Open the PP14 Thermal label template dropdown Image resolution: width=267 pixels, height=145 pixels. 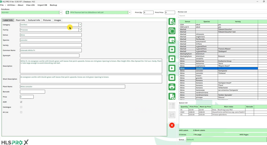pos(130,12)
